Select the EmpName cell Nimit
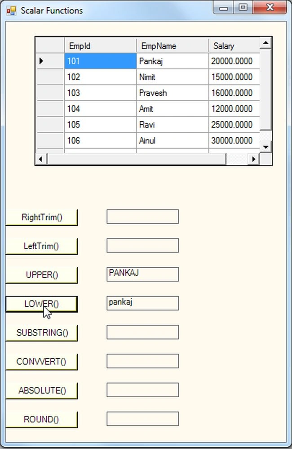The height and width of the screenshot is (449, 292). point(173,77)
